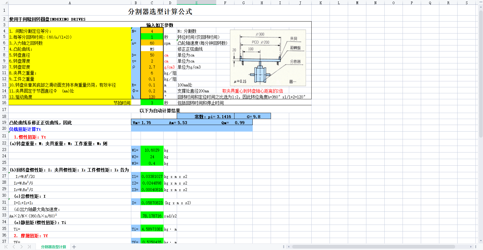Select density cell with value 2.7

click(152, 67)
